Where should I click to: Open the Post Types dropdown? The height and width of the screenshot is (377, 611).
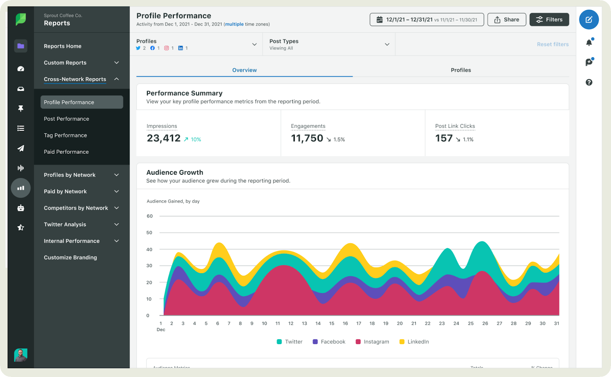387,44
